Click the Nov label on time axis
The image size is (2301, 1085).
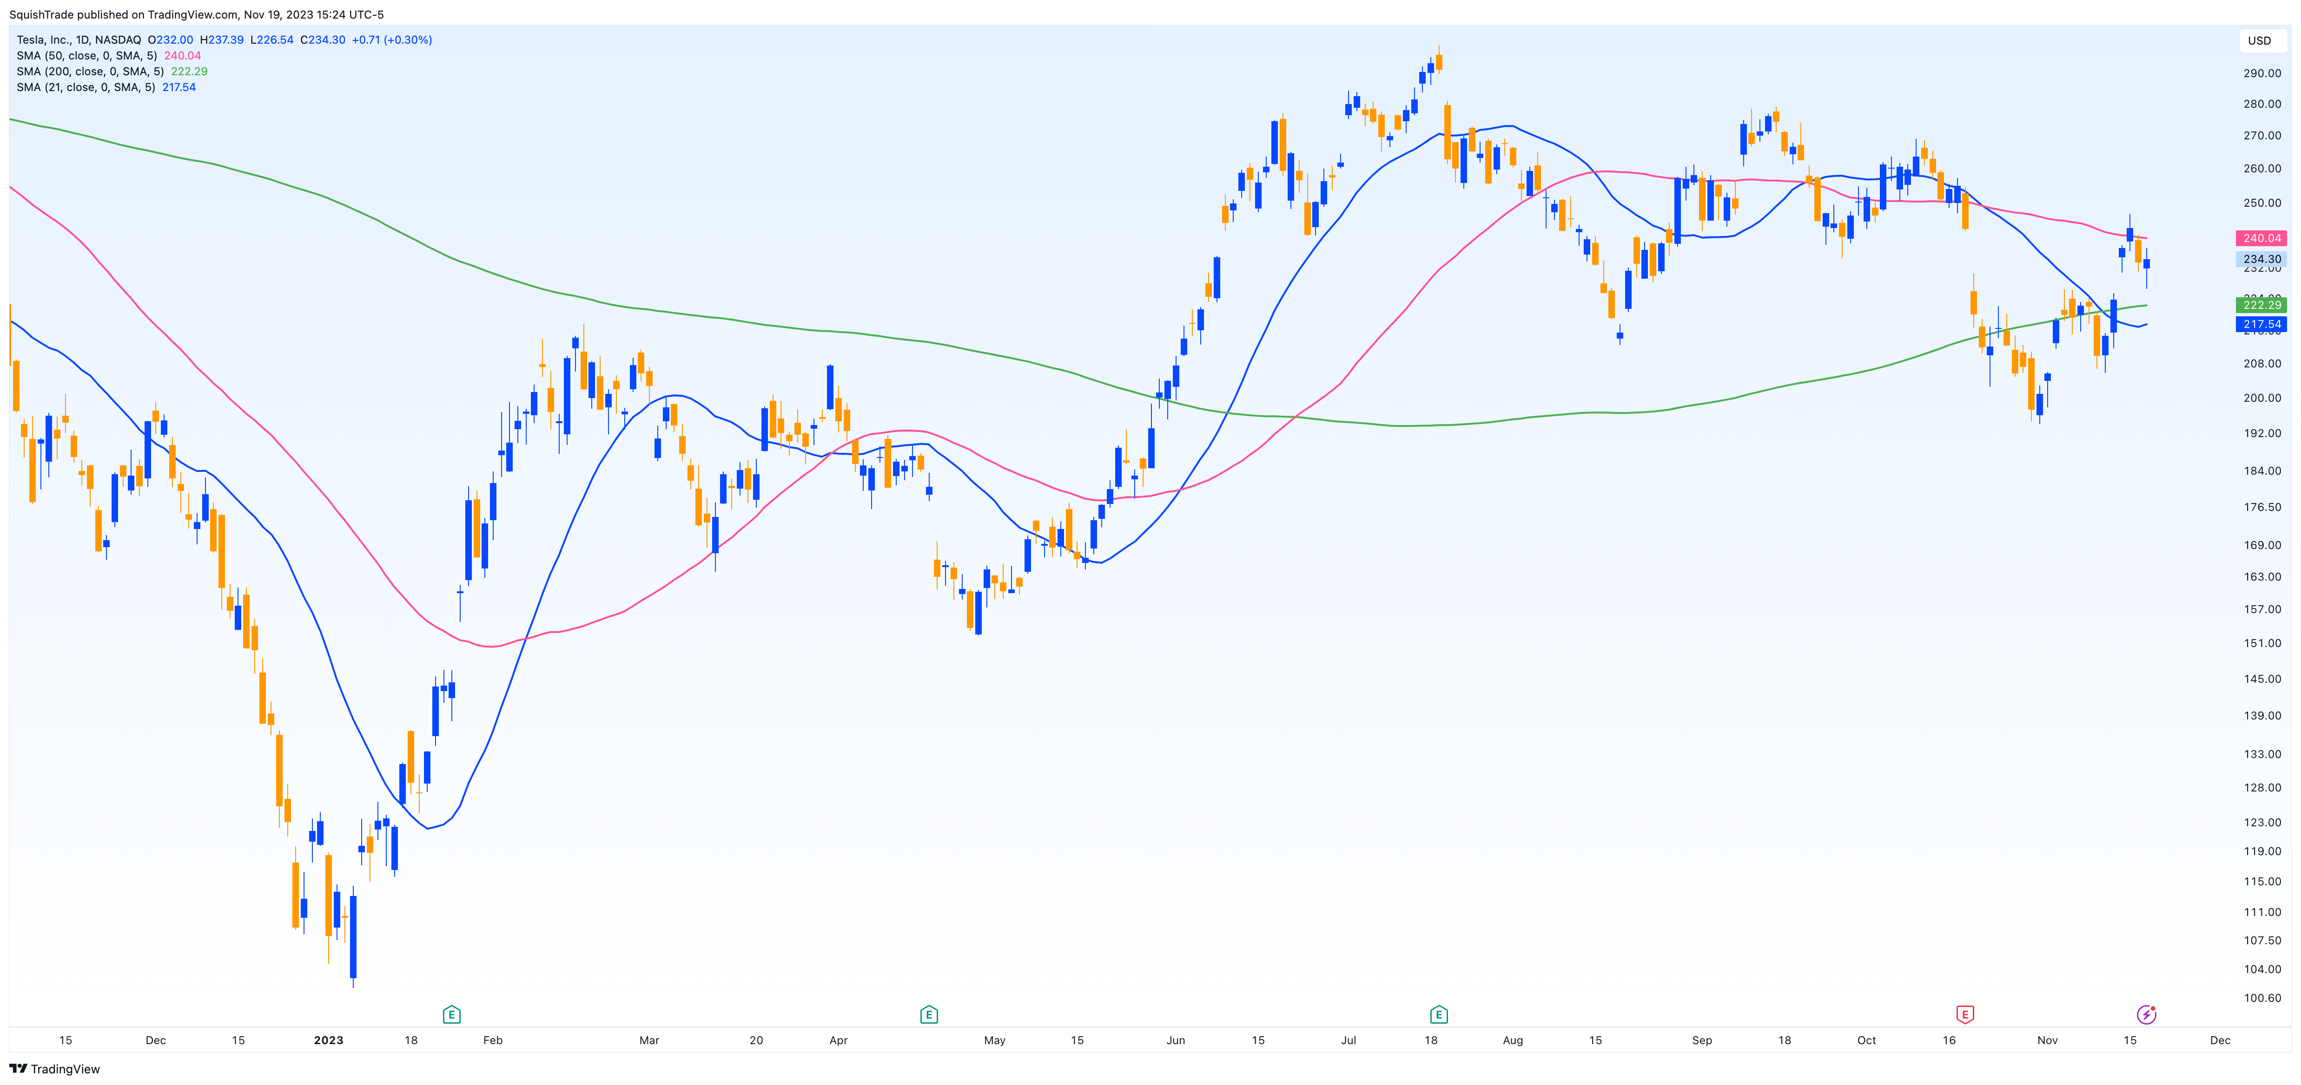point(2047,1040)
